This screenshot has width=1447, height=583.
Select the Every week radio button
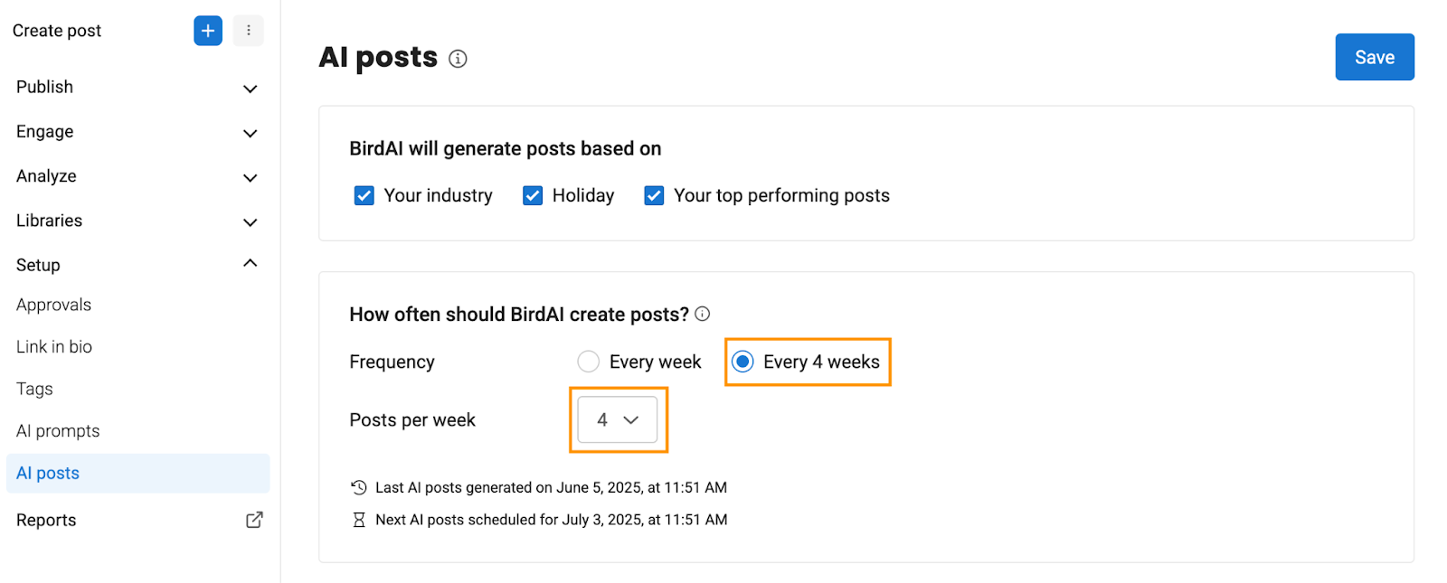(589, 362)
